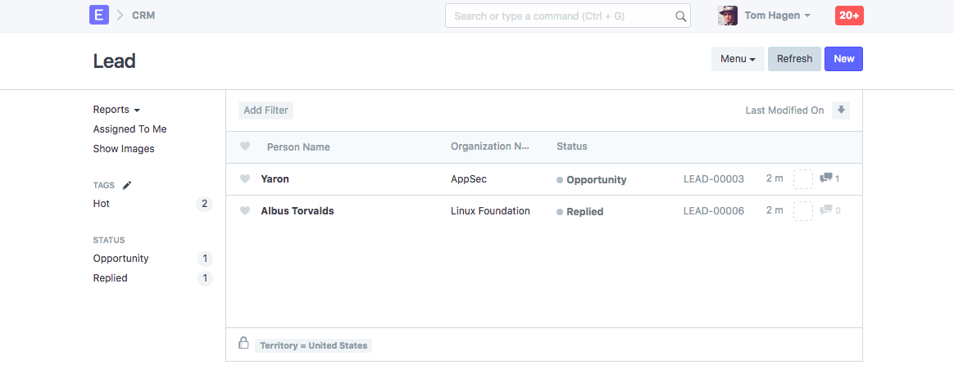Expand the Reports dropdown in sidebar

click(116, 110)
